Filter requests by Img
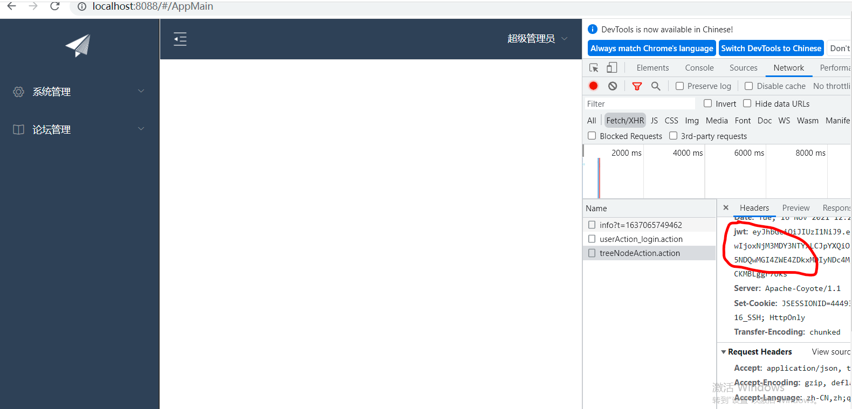 [692, 121]
